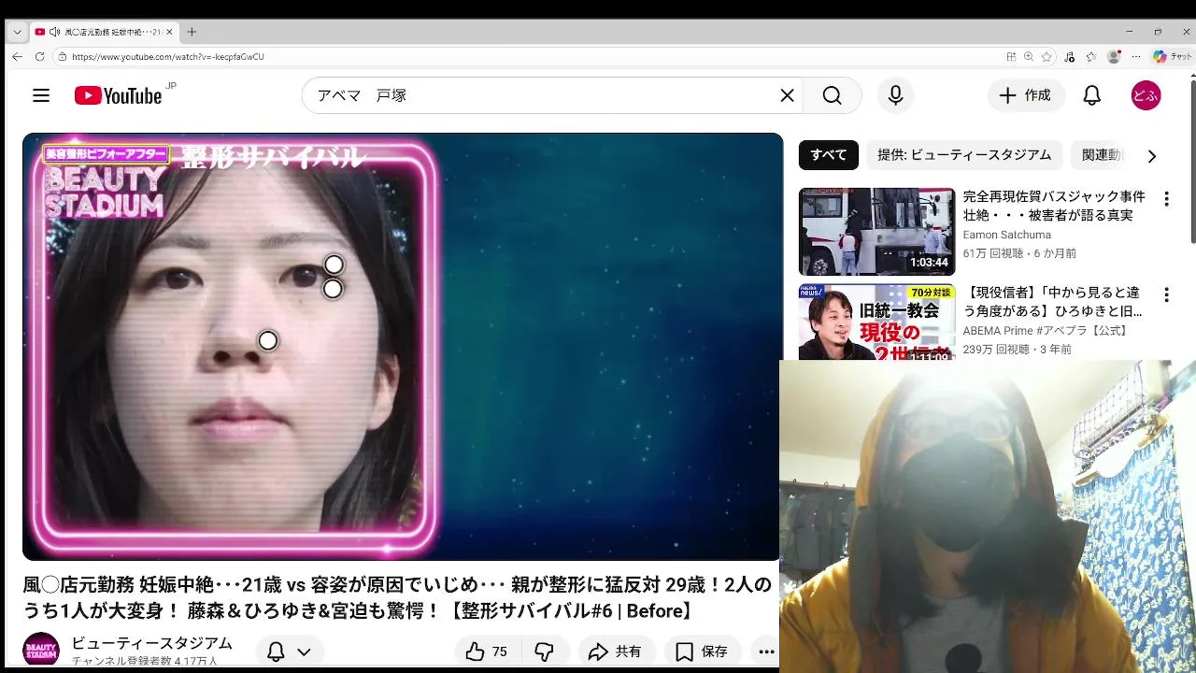
Task: Click the 1:03:44 duration badge
Action: 929,263
